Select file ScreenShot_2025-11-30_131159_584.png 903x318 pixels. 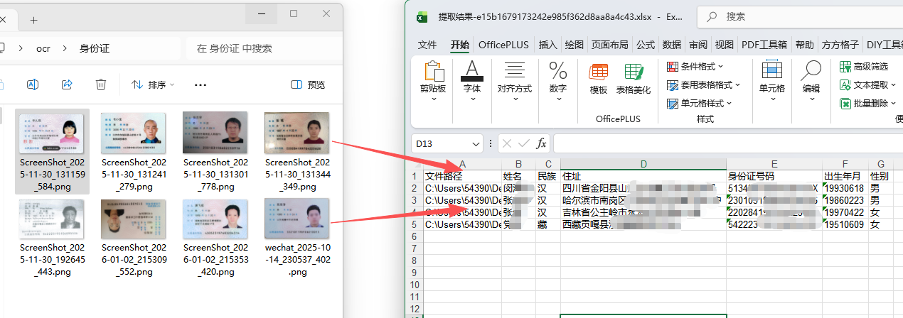pos(53,152)
